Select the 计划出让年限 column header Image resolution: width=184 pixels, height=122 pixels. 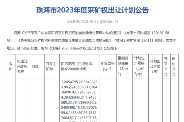coord(155,66)
